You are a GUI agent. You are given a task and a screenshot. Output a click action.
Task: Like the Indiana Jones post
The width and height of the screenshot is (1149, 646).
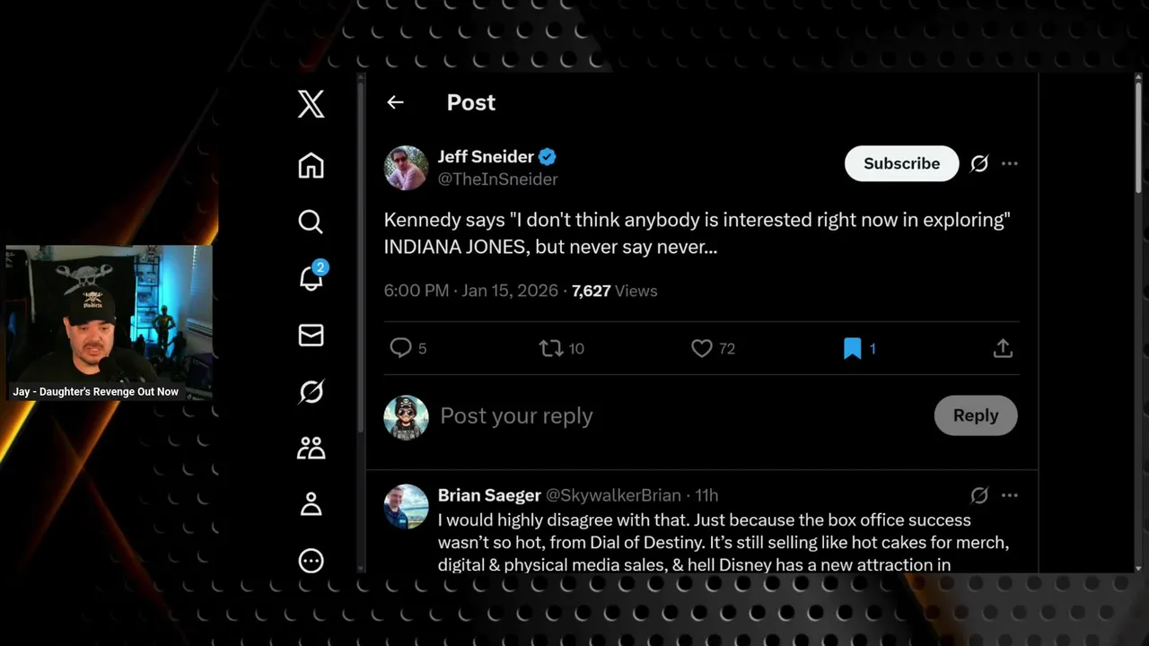[x=702, y=348]
